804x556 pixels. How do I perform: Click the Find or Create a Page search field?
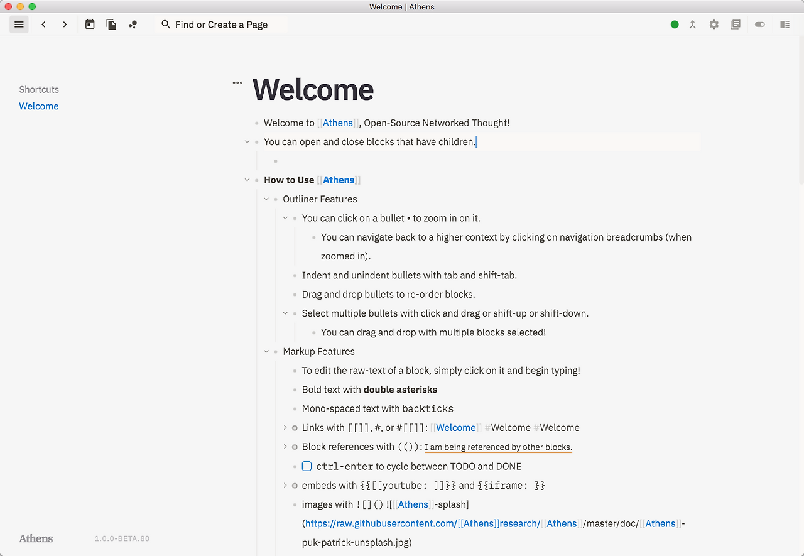tap(221, 25)
